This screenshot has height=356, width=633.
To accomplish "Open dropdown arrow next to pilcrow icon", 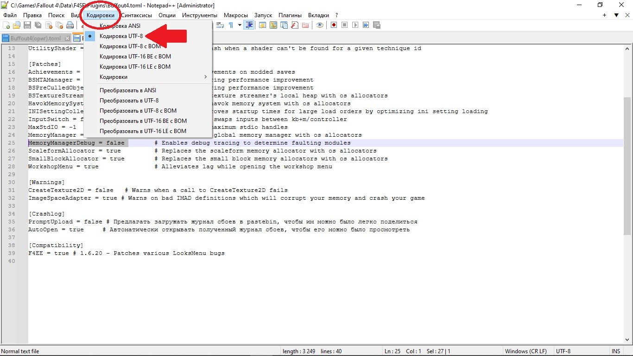I will click(x=240, y=25).
